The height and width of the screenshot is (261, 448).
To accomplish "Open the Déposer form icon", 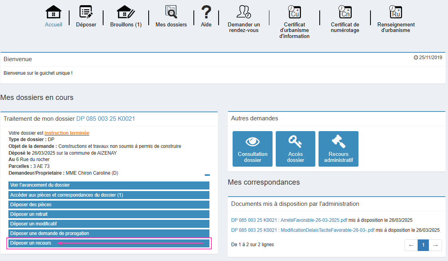I will coord(86,12).
